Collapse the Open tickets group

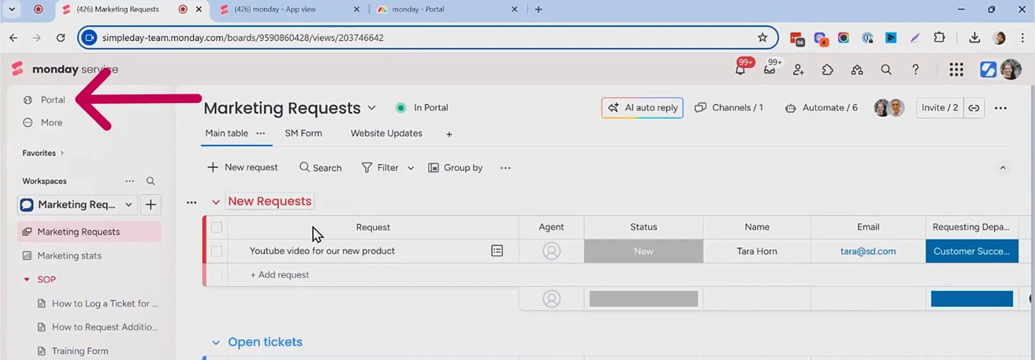pos(216,342)
